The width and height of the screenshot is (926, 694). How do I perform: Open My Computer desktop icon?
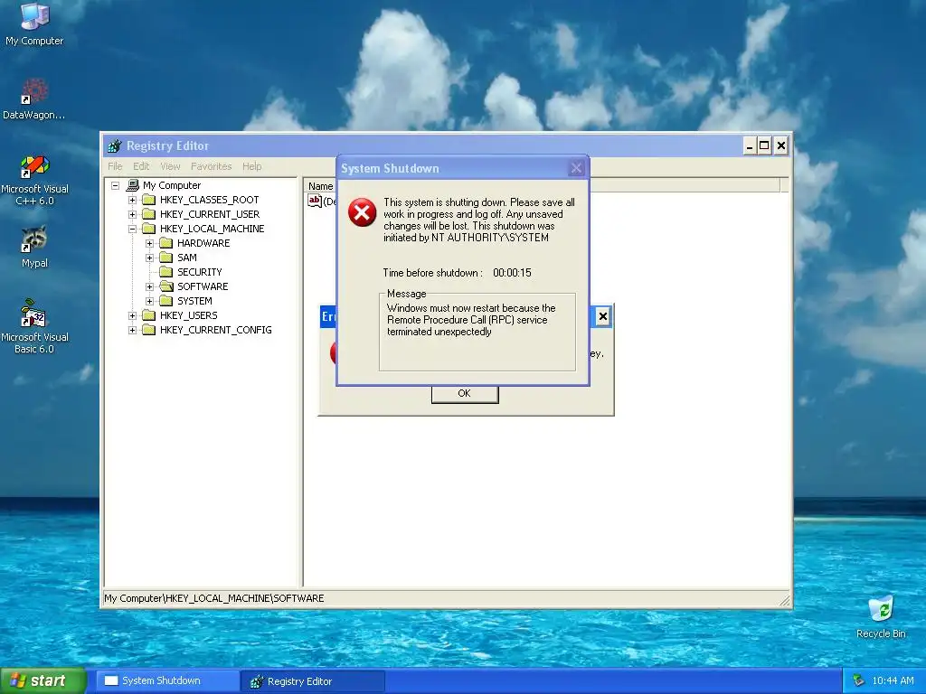point(34,23)
